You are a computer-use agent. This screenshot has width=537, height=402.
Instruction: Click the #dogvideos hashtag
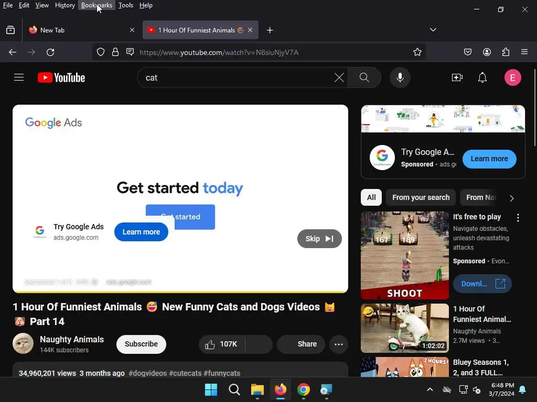point(147,373)
